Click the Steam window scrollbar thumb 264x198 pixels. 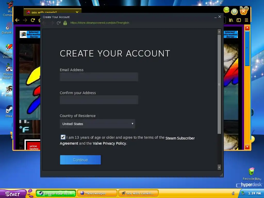coord(219,84)
